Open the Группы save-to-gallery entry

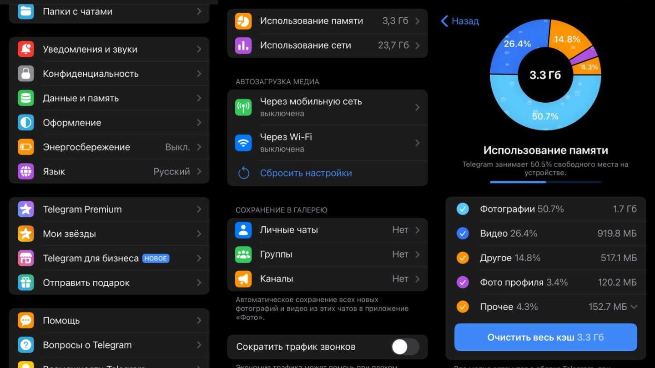point(327,254)
